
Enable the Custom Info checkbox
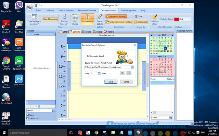click(x=28, y=118)
